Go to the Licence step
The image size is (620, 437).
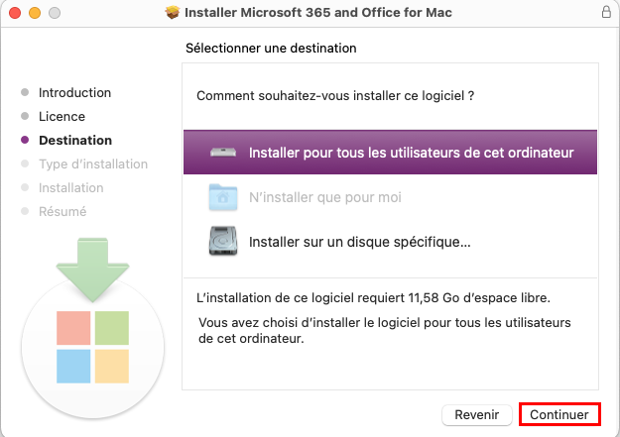[x=62, y=116]
